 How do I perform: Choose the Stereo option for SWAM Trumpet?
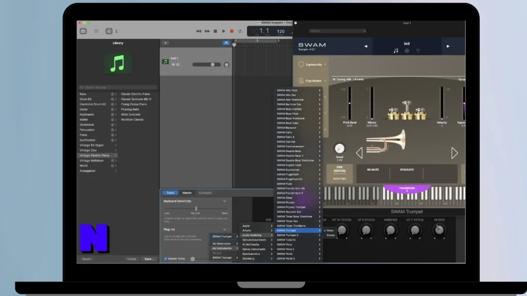click(330, 235)
